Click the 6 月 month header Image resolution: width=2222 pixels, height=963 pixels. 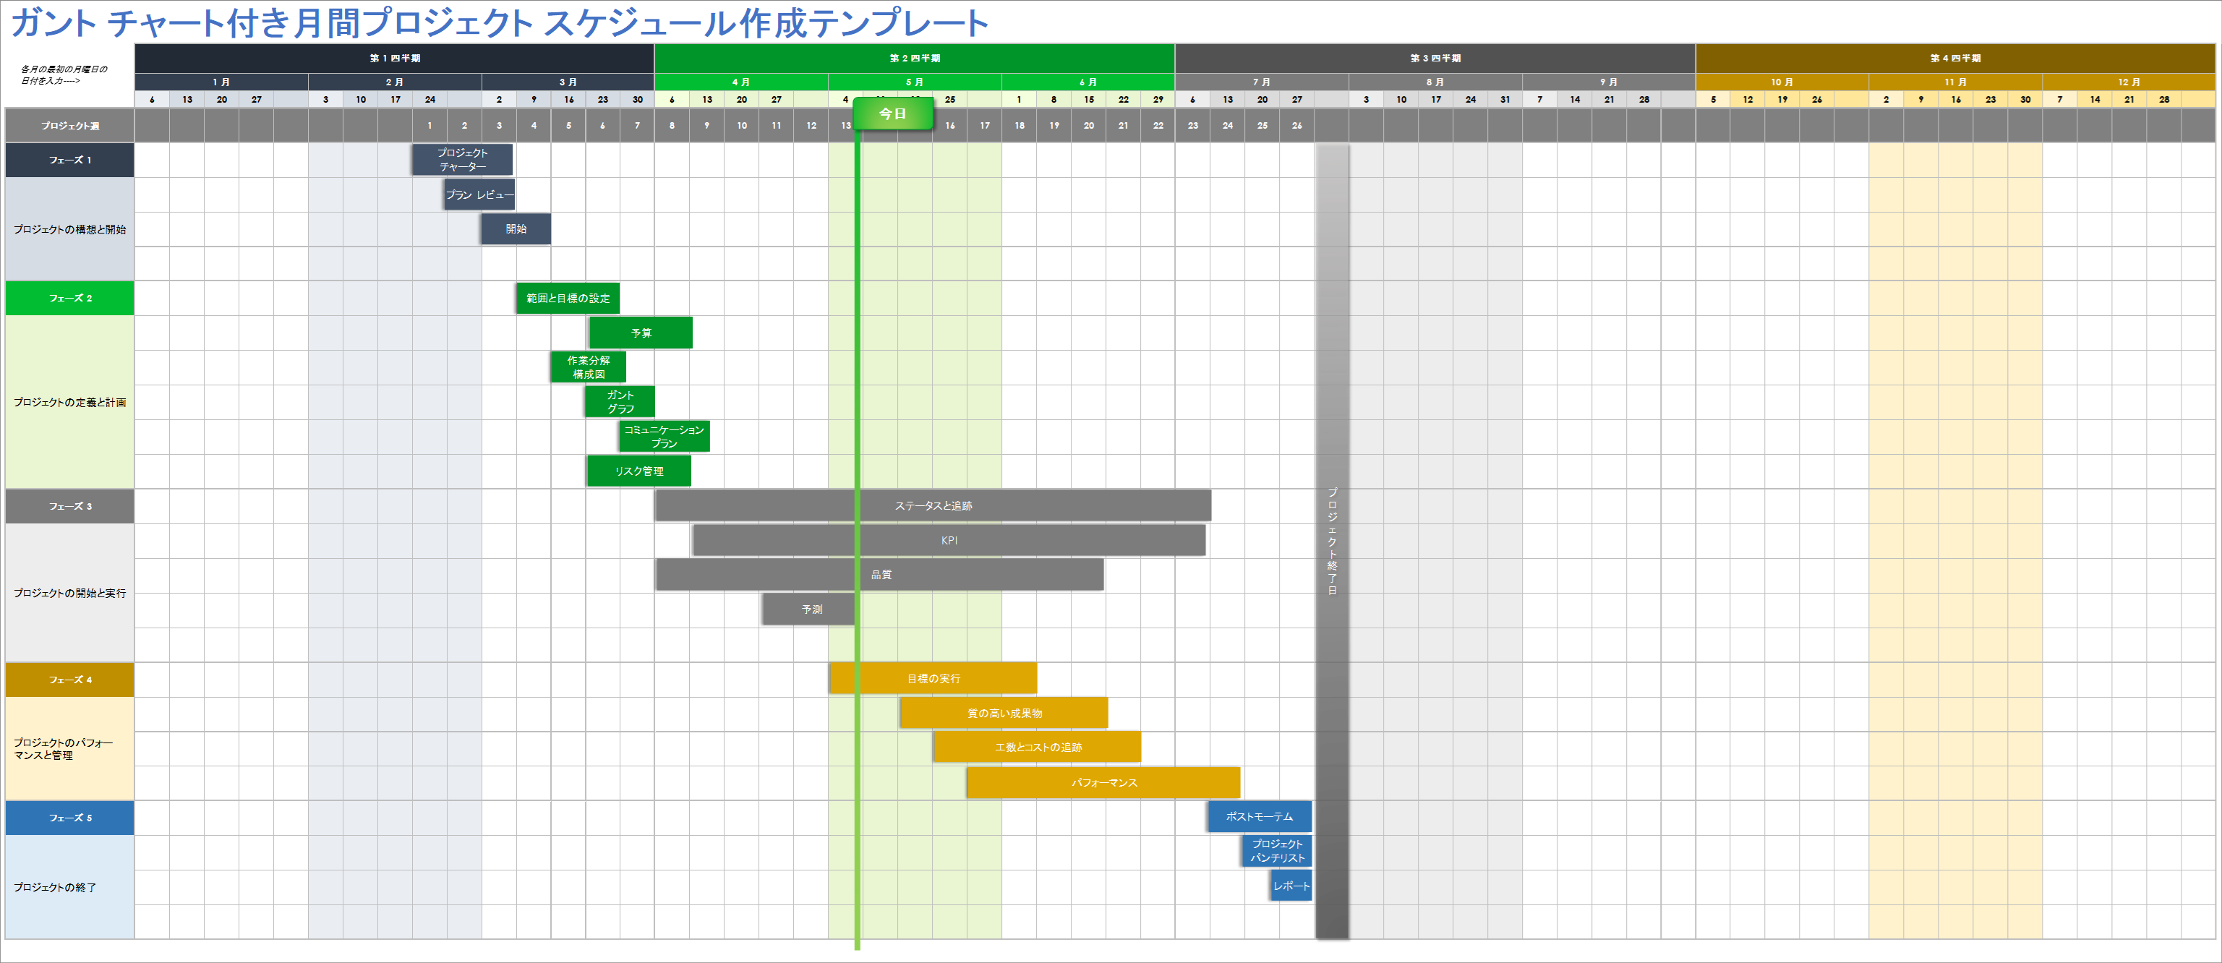tap(1088, 82)
